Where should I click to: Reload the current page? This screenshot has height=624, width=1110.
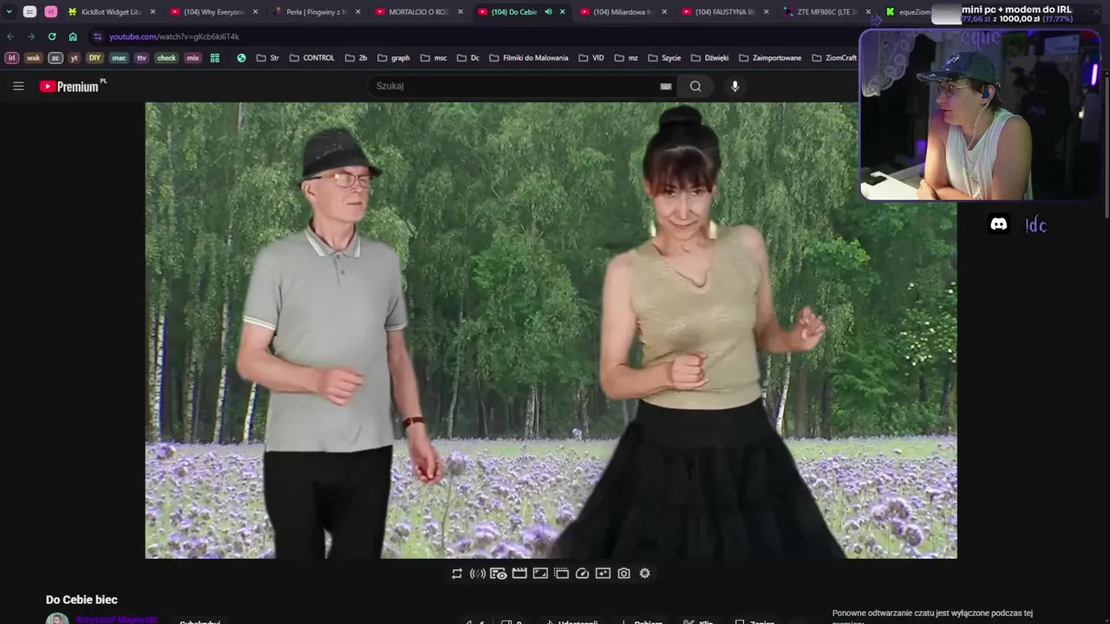point(52,36)
